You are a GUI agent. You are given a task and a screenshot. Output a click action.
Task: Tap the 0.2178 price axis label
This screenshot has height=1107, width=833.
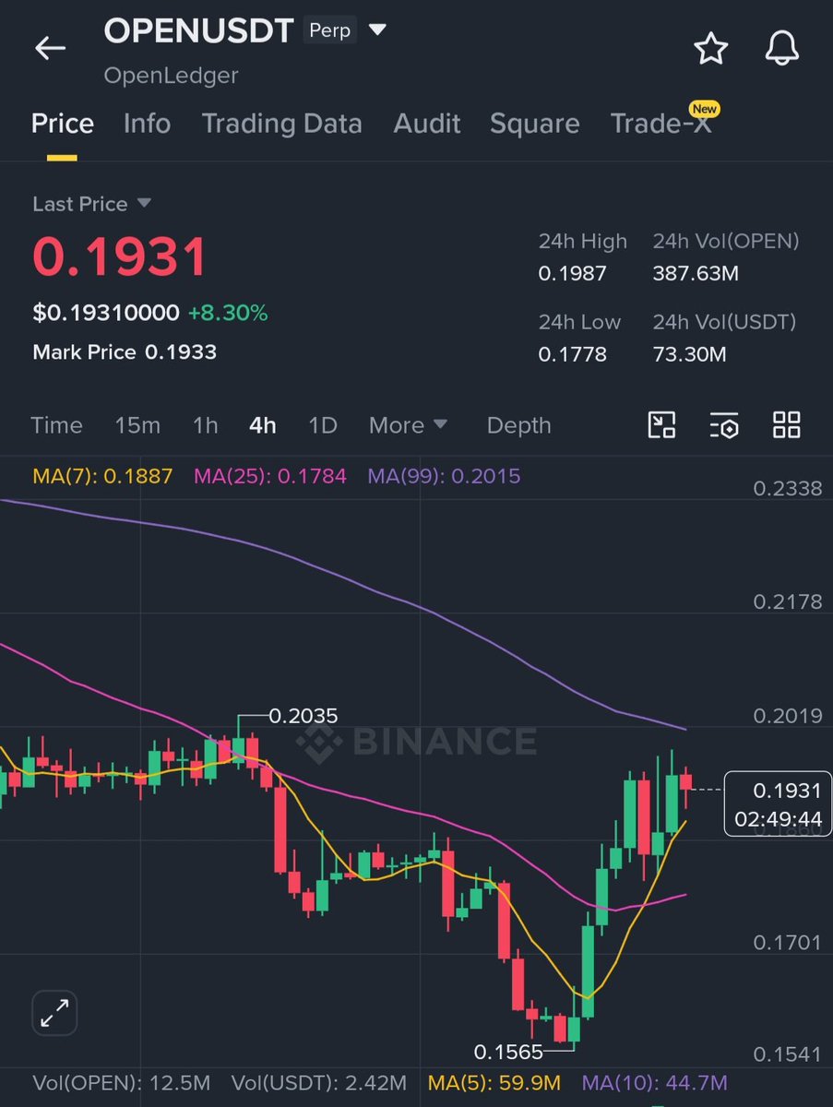(787, 601)
